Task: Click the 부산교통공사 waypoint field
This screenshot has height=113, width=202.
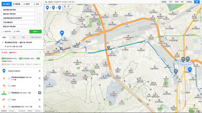Action: point(18,22)
